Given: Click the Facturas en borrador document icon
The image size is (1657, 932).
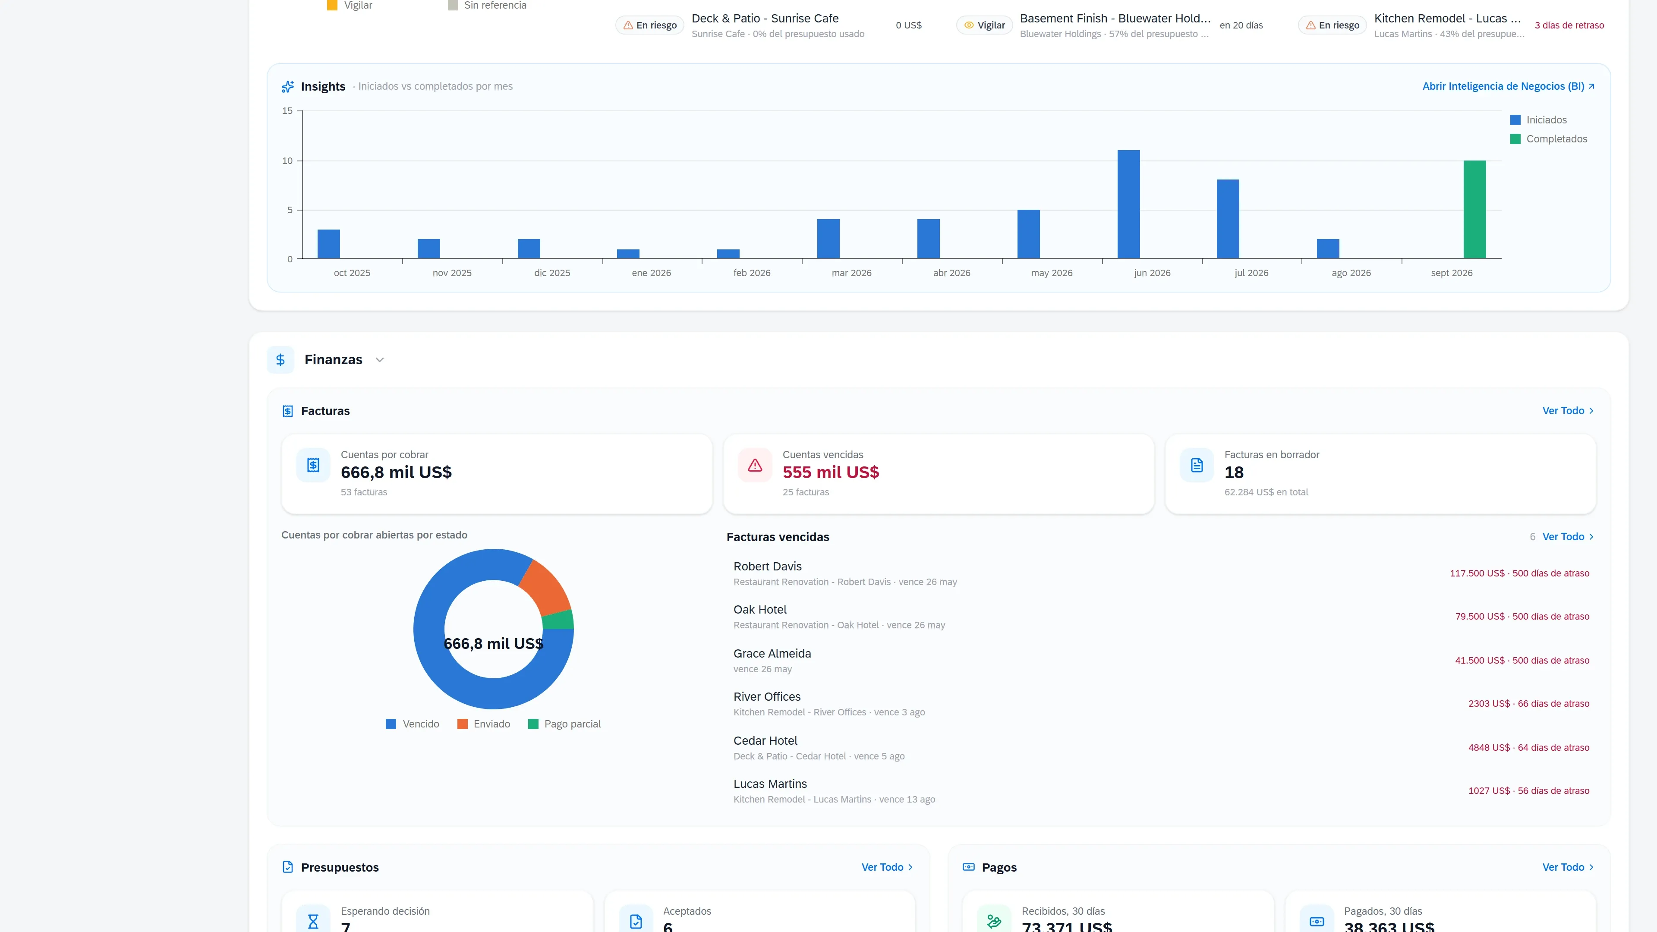Looking at the screenshot, I should [1197, 465].
